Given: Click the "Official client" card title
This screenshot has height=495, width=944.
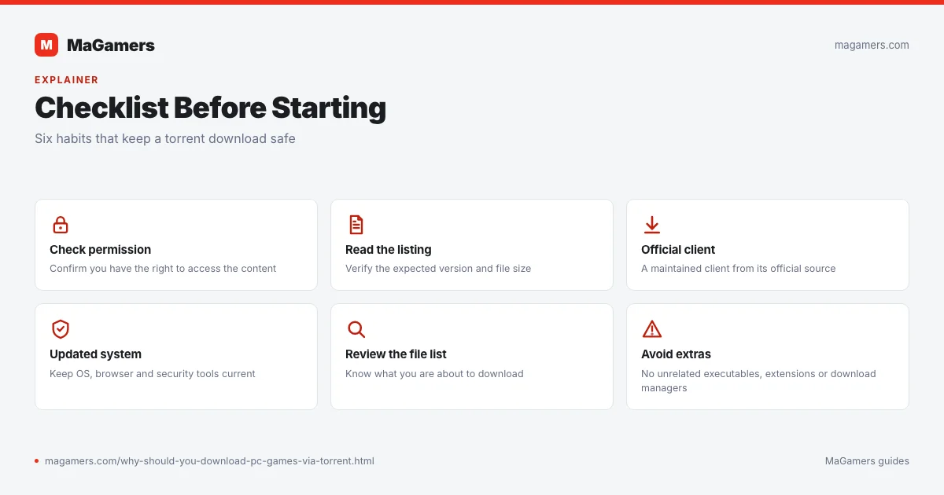Looking at the screenshot, I should [x=678, y=250].
